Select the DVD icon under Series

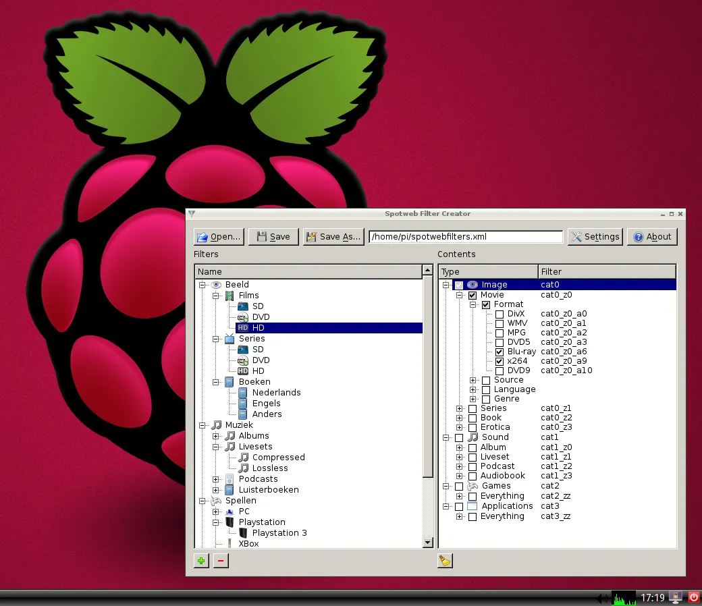pos(242,360)
